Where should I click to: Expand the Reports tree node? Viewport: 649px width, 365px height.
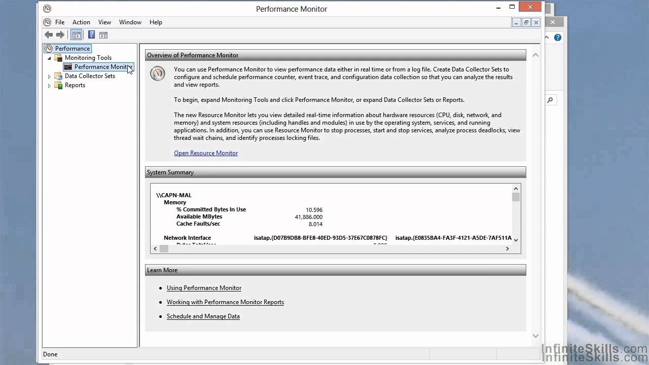pyautogui.click(x=50, y=86)
